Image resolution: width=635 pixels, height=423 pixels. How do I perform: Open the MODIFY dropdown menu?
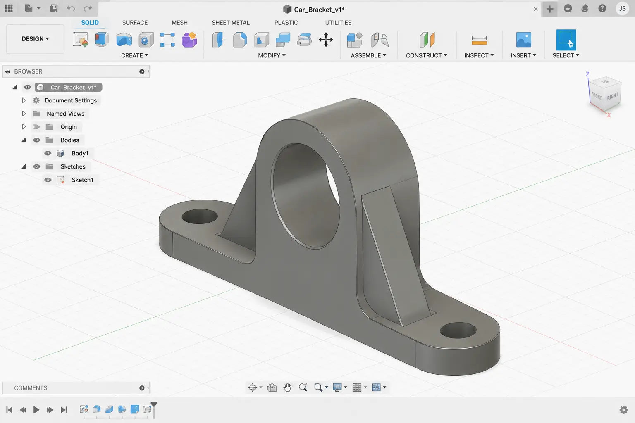272,55
